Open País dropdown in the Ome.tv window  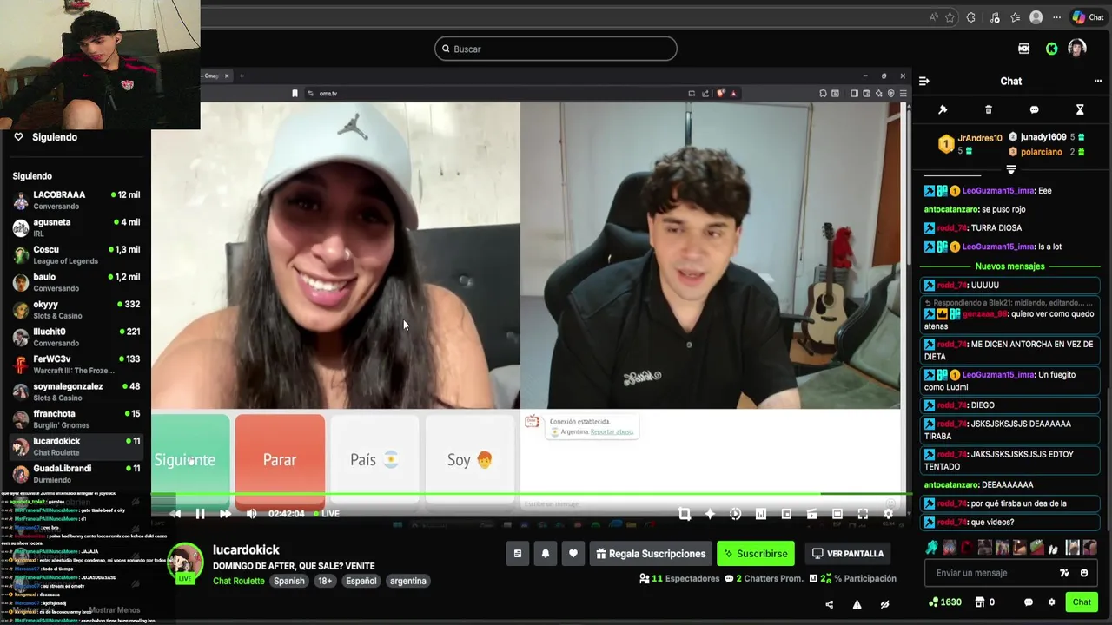pyautogui.click(x=374, y=460)
